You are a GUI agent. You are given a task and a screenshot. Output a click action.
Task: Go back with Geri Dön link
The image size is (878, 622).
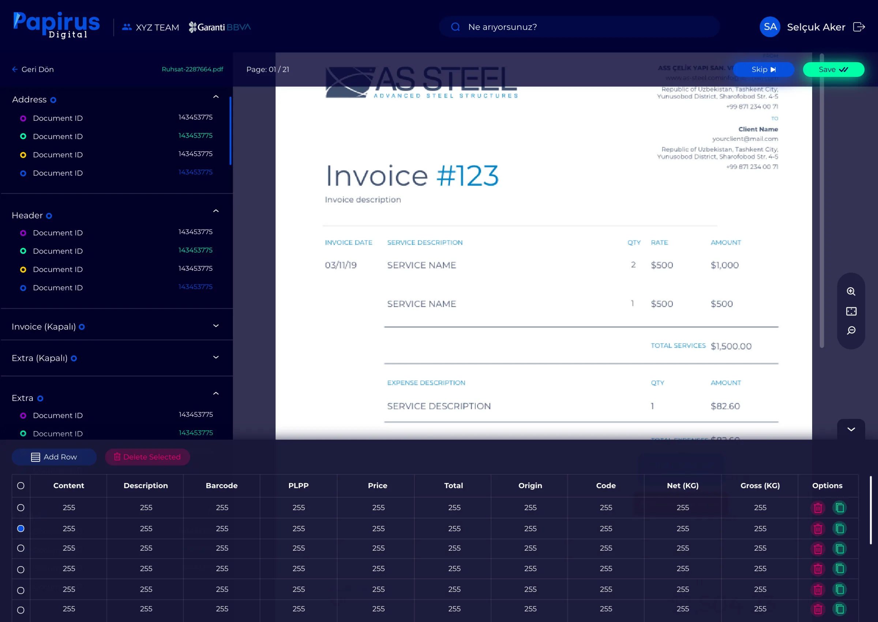click(33, 69)
